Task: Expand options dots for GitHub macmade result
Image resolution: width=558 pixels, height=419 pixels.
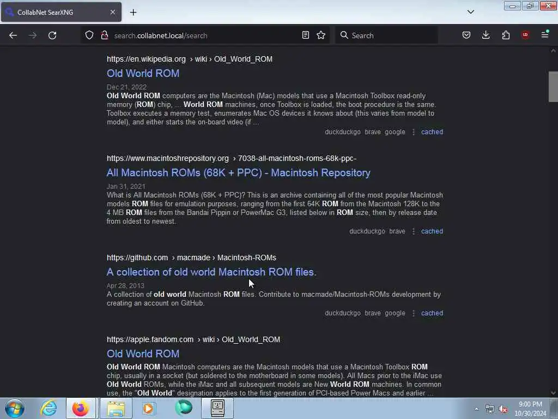Action: 413,314
